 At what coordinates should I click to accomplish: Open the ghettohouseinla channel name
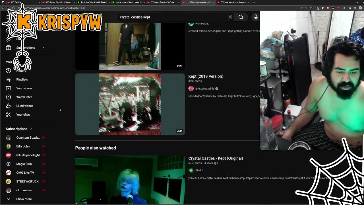(205, 89)
